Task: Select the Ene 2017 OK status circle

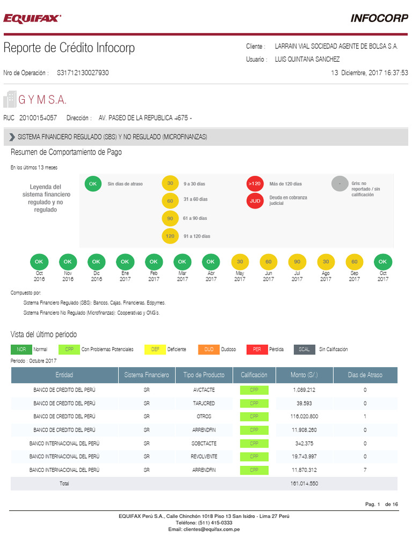Action: click(x=124, y=262)
